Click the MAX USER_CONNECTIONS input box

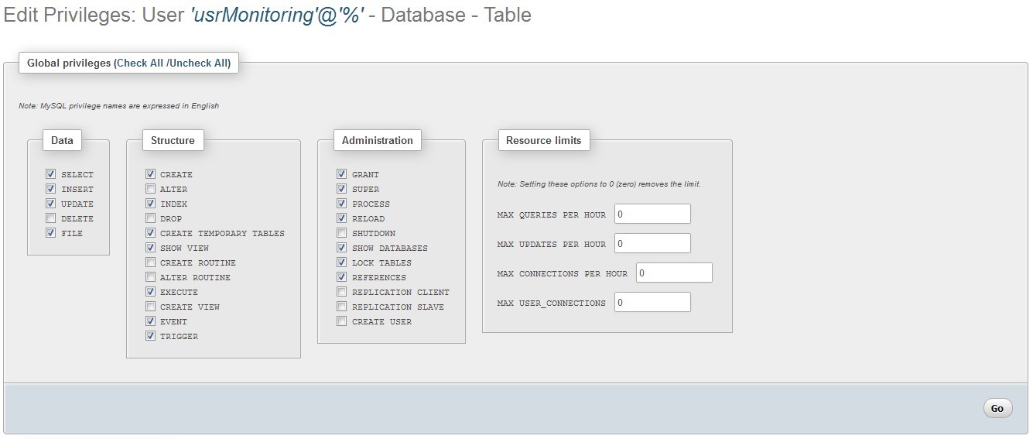pyautogui.click(x=652, y=302)
